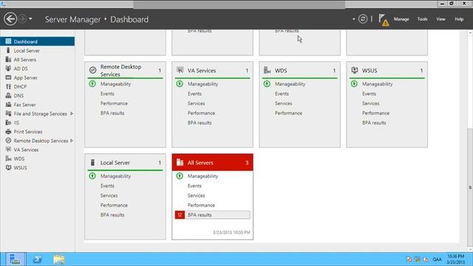The height and width of the screenshot is (266, 473).
Task: Open the View menu
Action: point(440,19)
